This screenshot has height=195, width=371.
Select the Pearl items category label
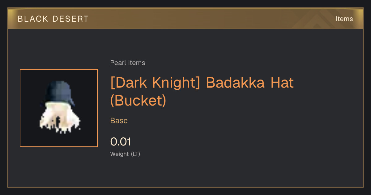coord(128,63)
